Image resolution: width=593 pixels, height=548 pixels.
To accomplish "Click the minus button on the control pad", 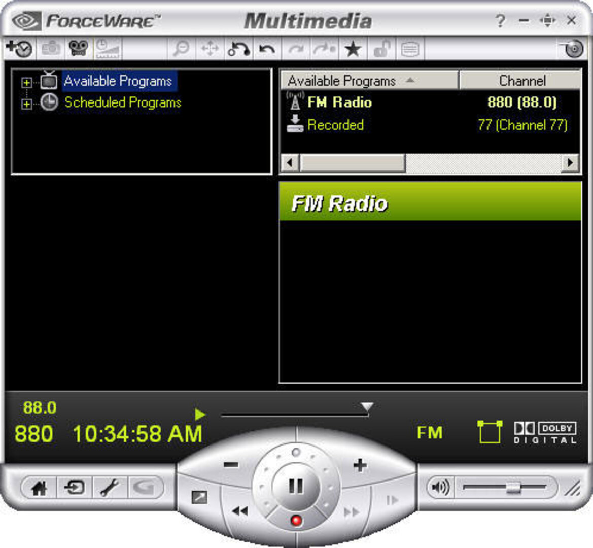I will click(x=231, y=464).
